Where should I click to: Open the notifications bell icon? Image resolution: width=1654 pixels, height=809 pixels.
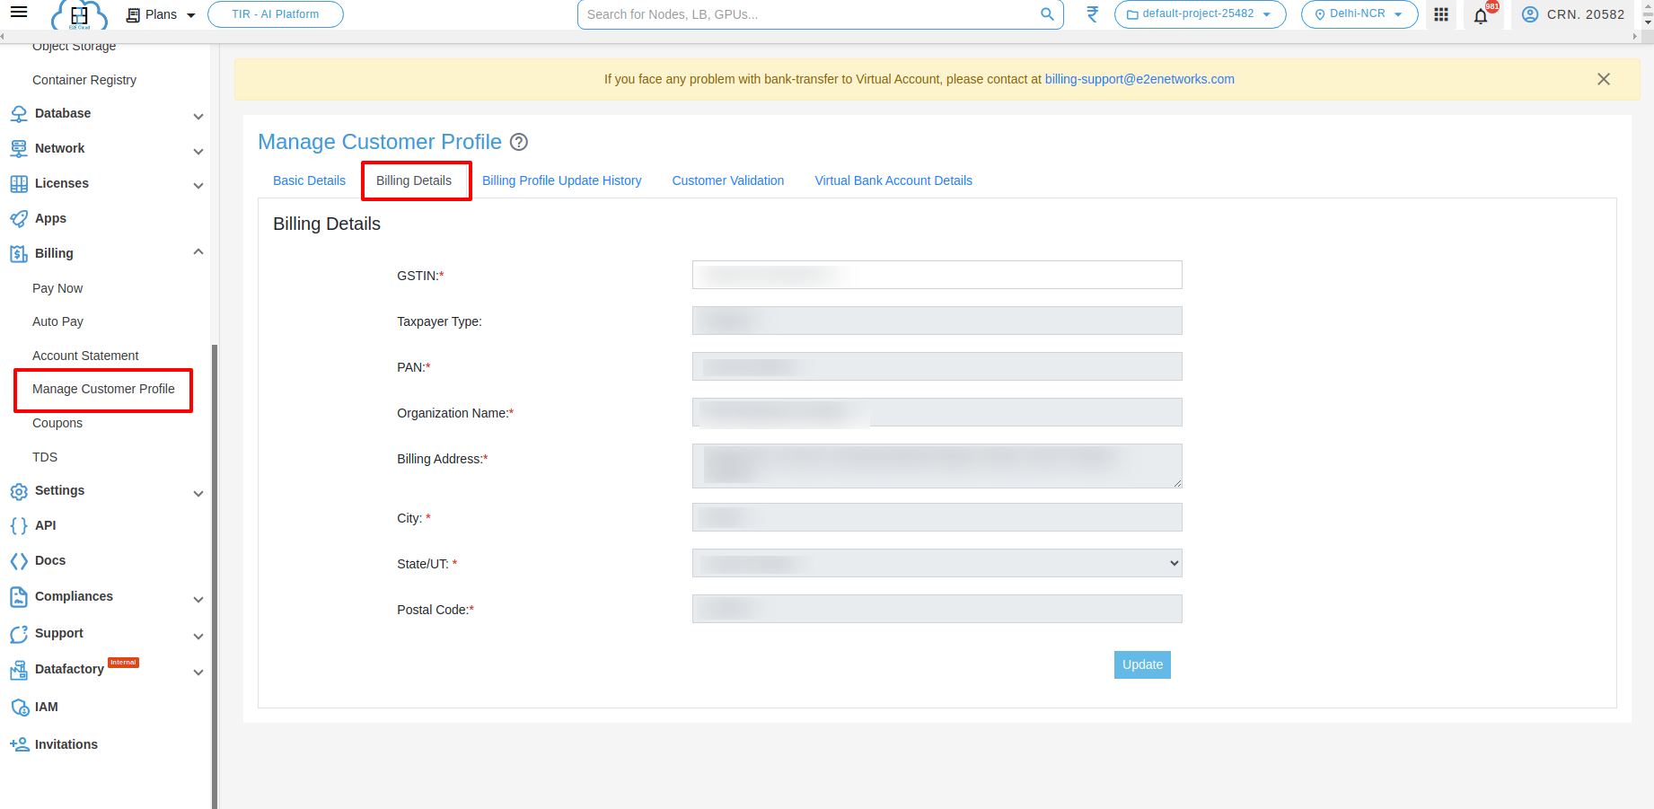[1481, 15]
